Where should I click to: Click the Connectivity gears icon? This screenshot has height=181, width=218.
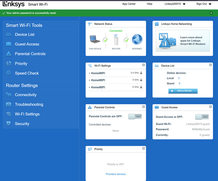click(9, 95)
